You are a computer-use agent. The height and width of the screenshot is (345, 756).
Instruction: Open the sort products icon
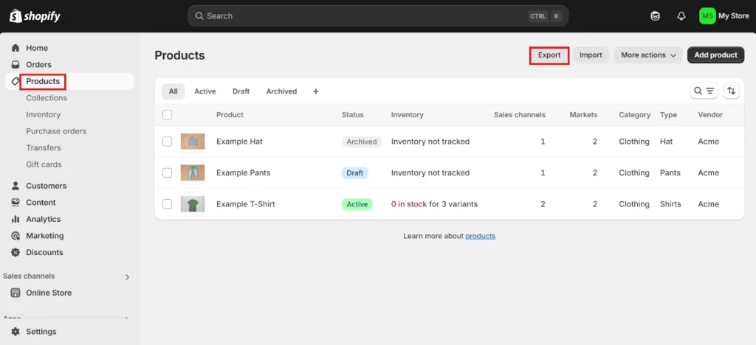coord(732,91)
